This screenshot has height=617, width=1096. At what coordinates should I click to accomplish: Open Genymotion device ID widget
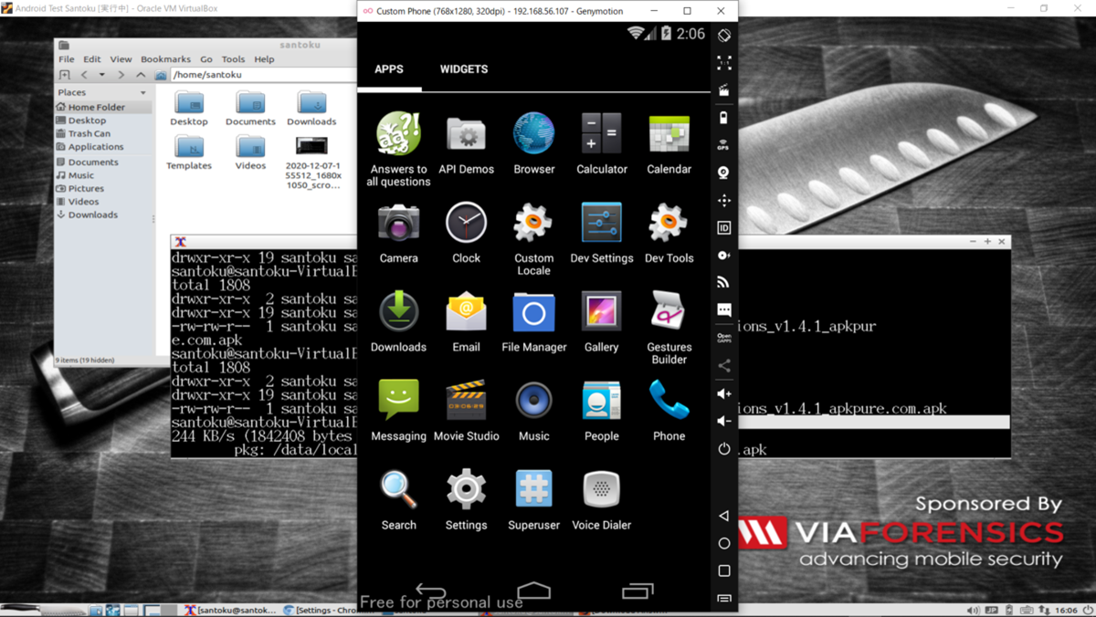(724, 227)
